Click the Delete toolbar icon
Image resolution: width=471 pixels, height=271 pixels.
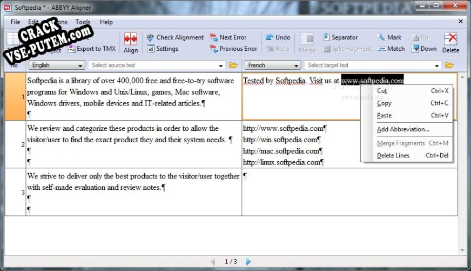450,43
